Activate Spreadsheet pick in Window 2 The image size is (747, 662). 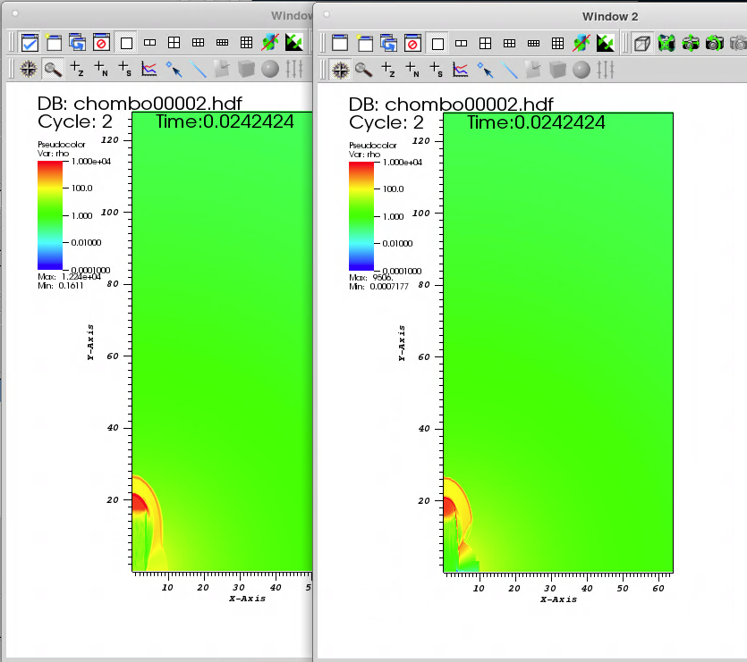click(437, 70)
